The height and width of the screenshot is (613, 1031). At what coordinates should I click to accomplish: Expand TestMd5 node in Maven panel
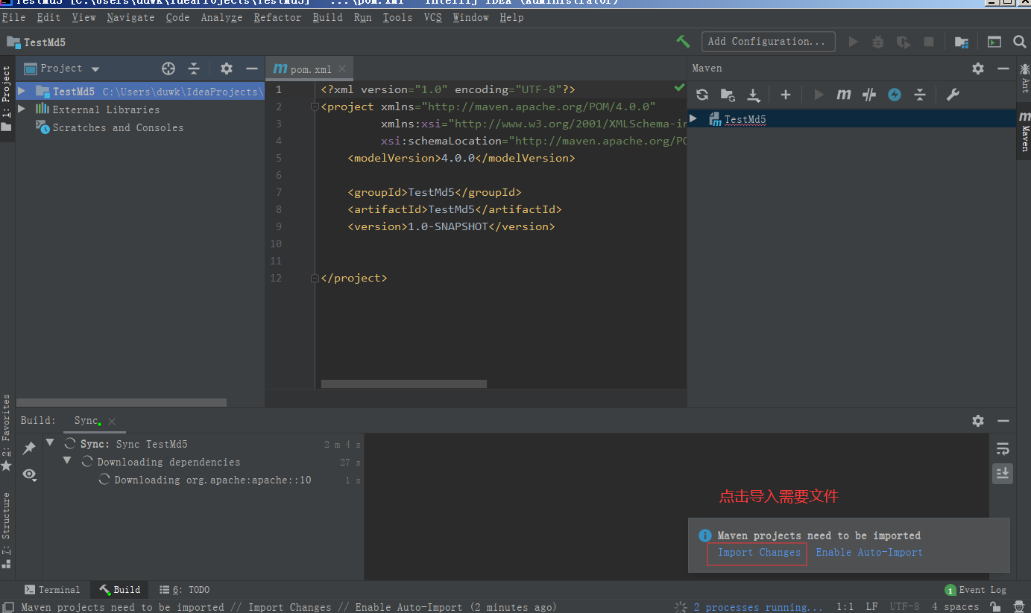click(693, 118)
